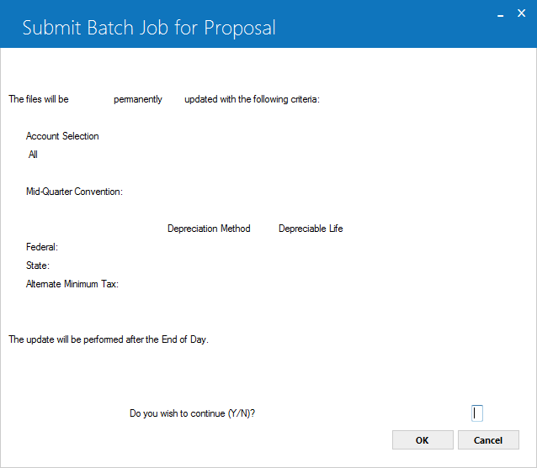Focus the Y/N continue input box
This screenshot has width=537, height=468.
[x=477, y=413]
